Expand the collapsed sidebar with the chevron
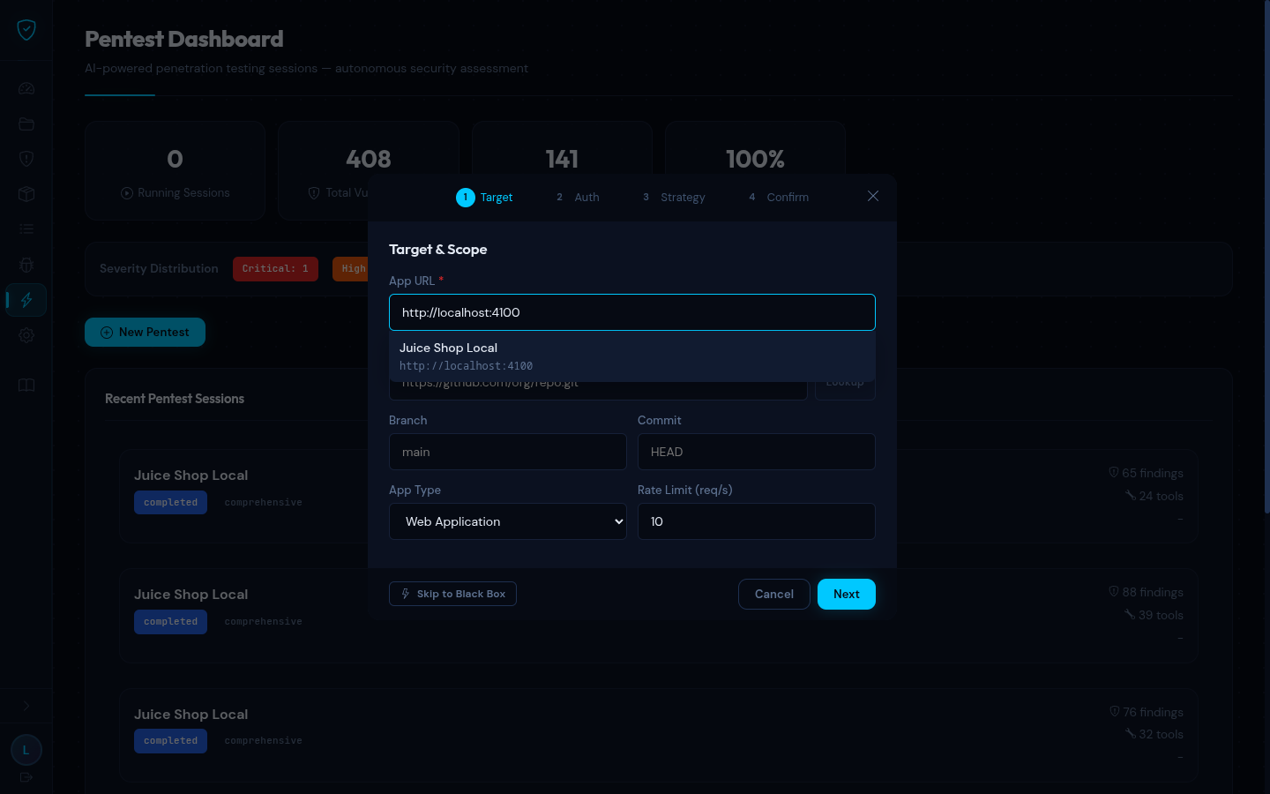Image resolution: width=1270 pixels, height=794 pixels. click(26, 706)
